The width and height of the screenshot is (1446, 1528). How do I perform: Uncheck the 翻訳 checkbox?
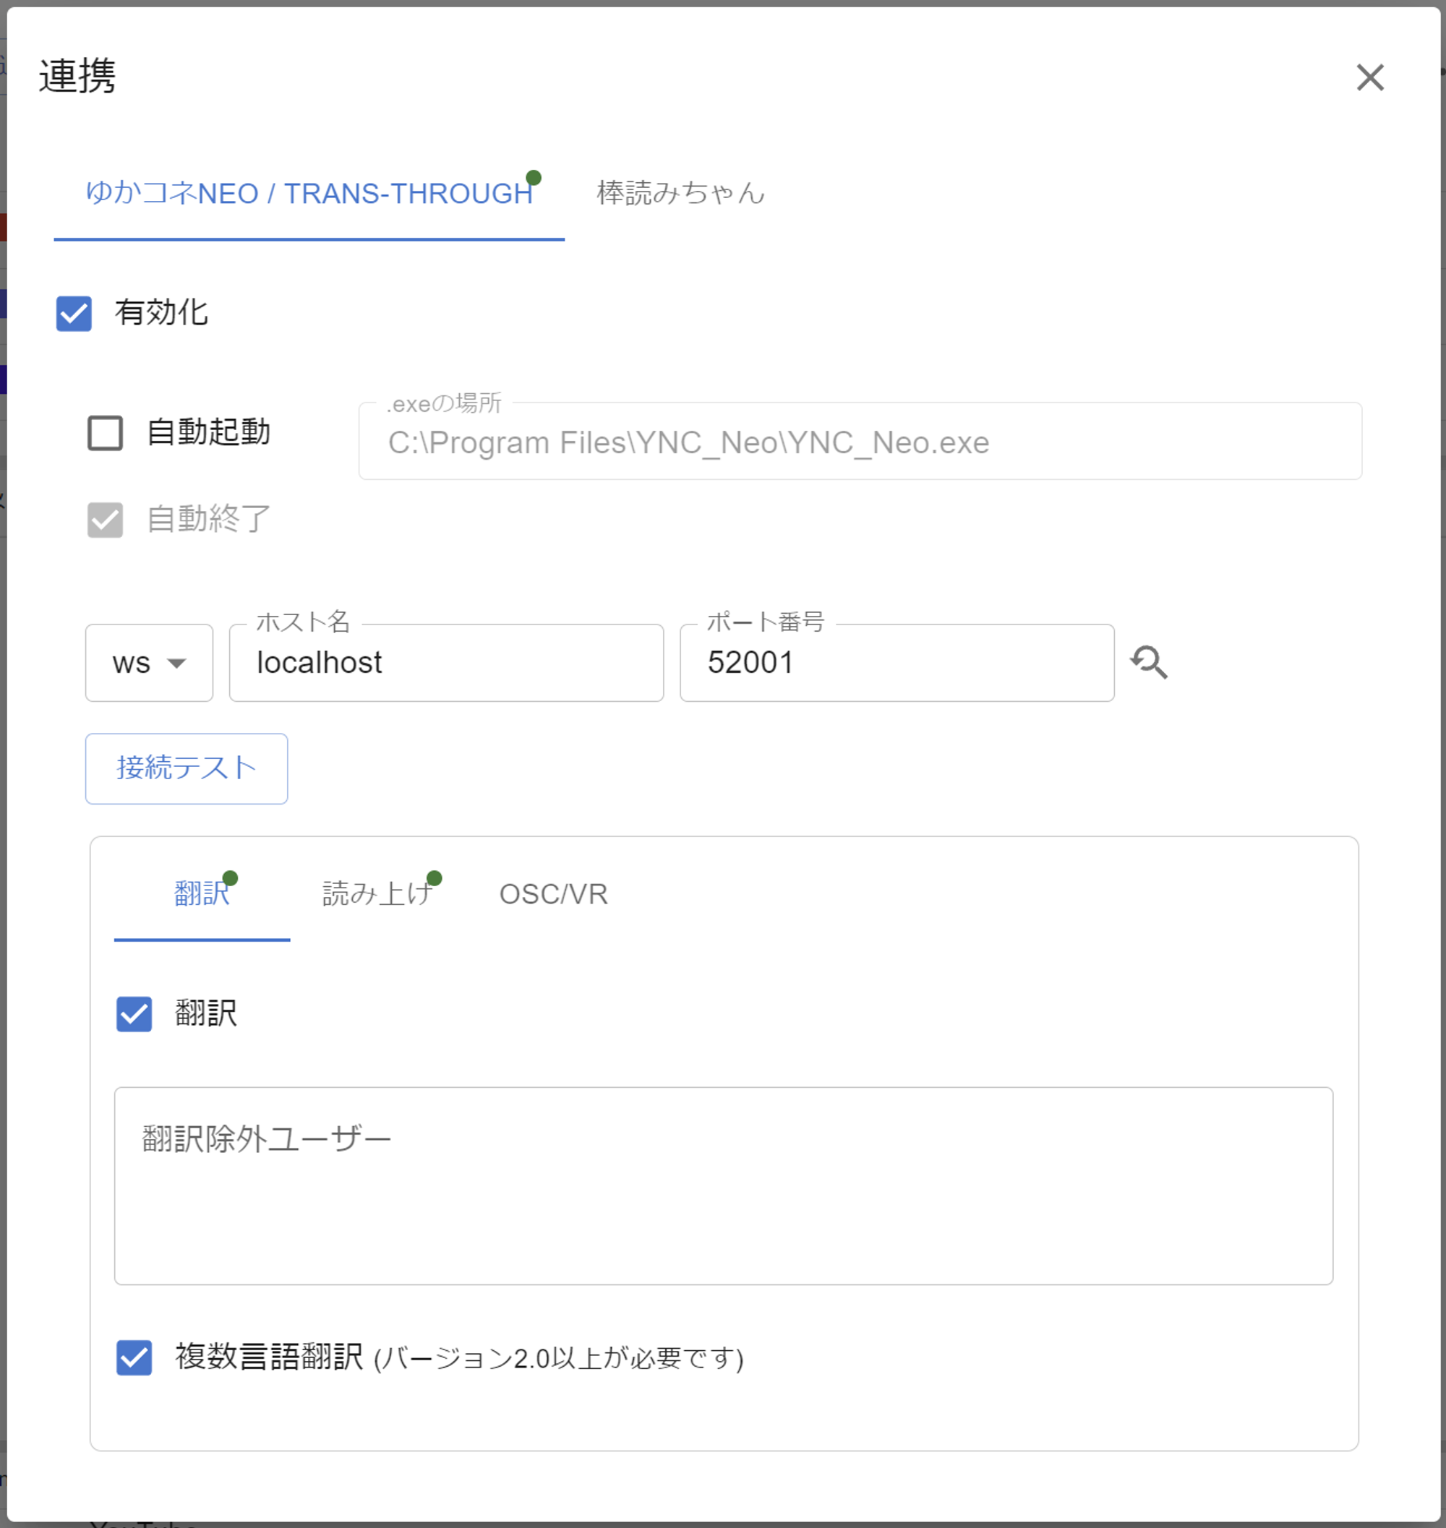point(134,1014)
